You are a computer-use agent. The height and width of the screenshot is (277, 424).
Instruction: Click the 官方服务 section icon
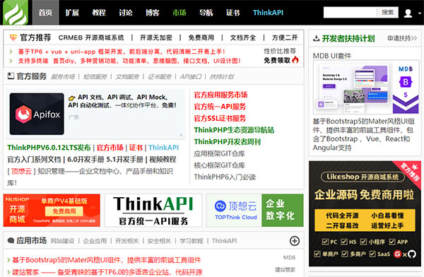pos(11,76)
